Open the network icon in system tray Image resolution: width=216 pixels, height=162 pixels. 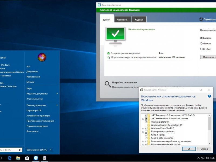point(203,158)
